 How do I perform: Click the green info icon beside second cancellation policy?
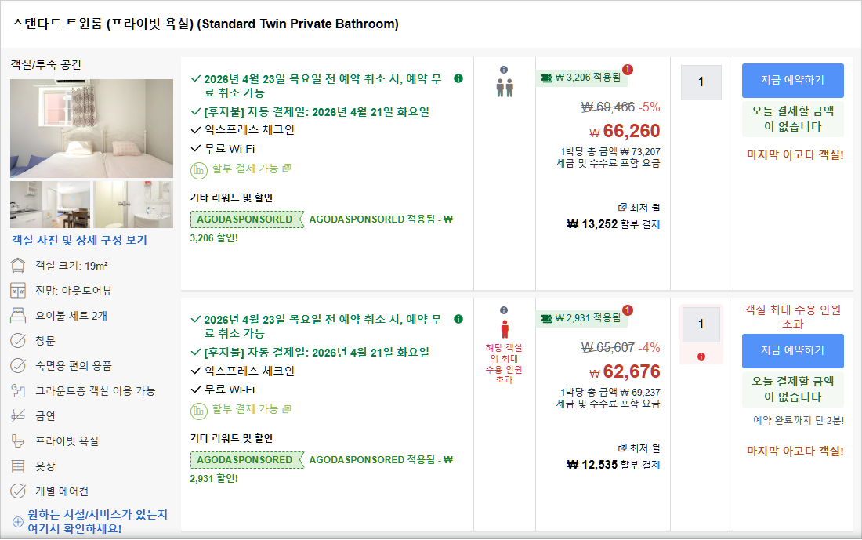[458, 319]
